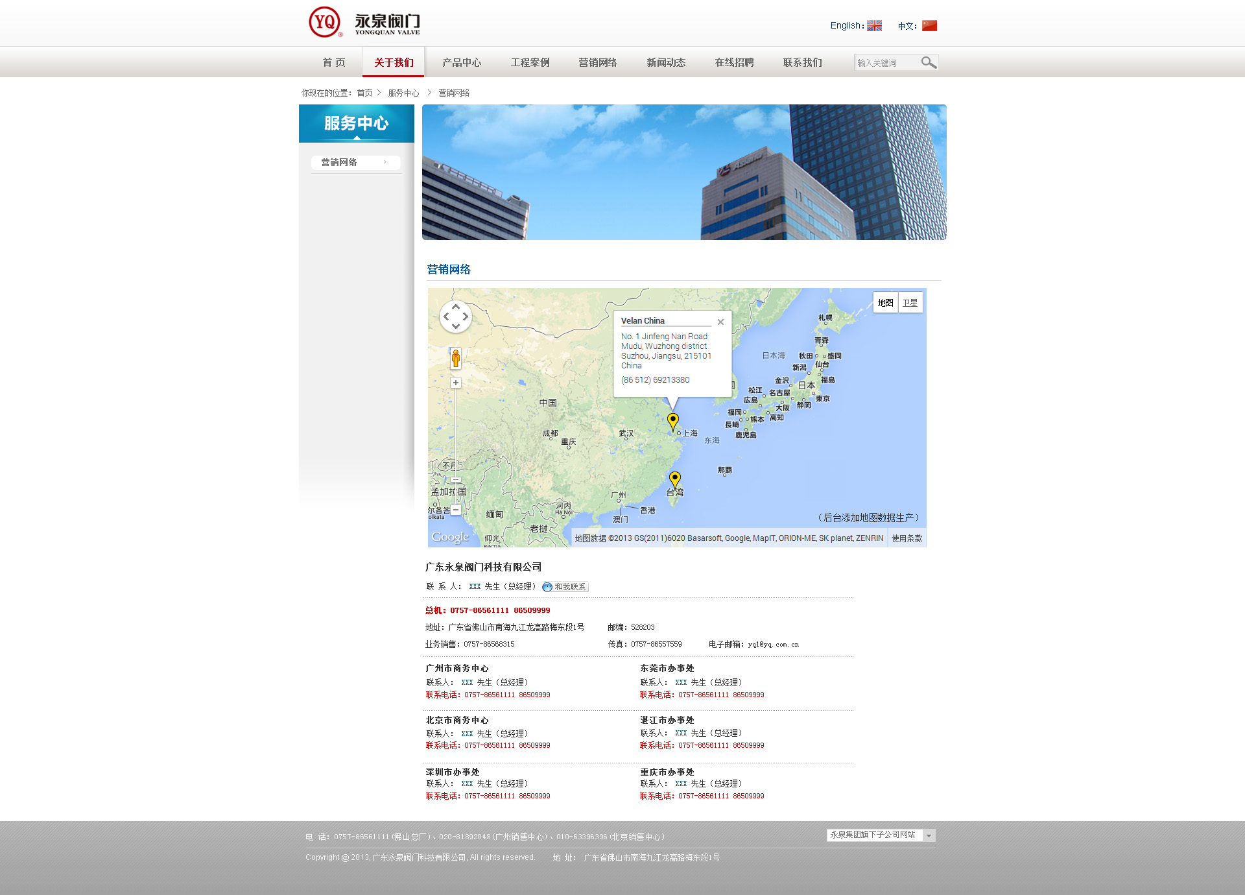The width and height of the screenshot is (1245, 895).
Task: Close the Velan China info window
Action: point(720,322)
